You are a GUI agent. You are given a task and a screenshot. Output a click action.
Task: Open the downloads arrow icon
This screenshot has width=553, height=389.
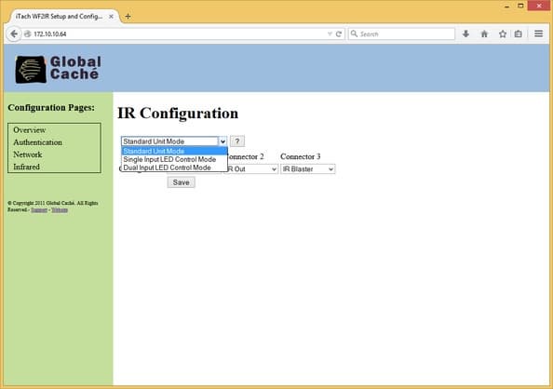coord(465,34)
